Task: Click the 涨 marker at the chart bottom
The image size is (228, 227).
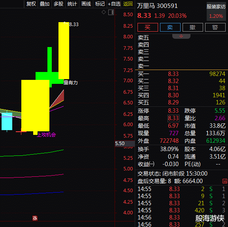Action: (35, 218)
